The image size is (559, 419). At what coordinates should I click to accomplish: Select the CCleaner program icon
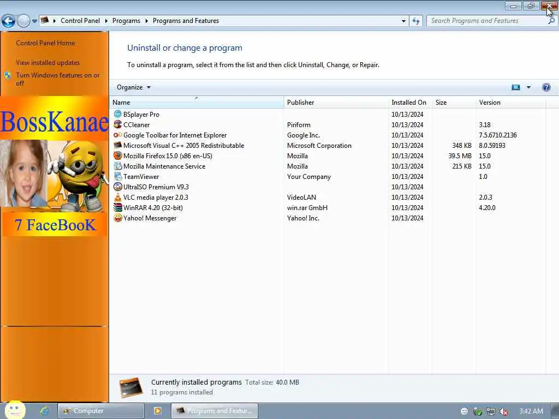tap(118, 124)
